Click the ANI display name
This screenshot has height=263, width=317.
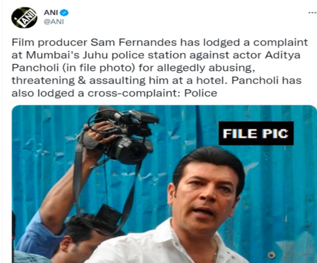pyautogui.click(x=51, y=13)
